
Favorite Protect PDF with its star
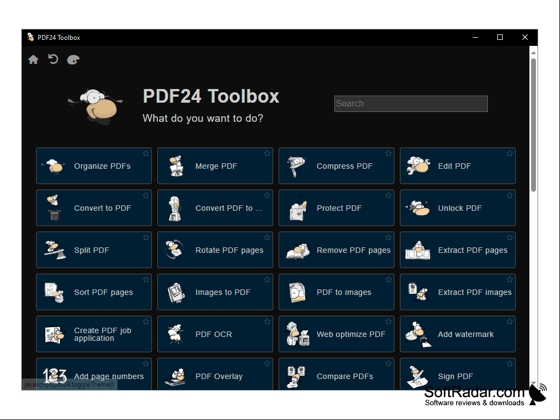click(388, 196)
